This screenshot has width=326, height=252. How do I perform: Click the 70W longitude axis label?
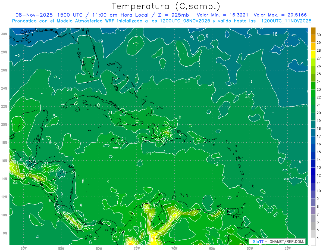coord(174,248)
